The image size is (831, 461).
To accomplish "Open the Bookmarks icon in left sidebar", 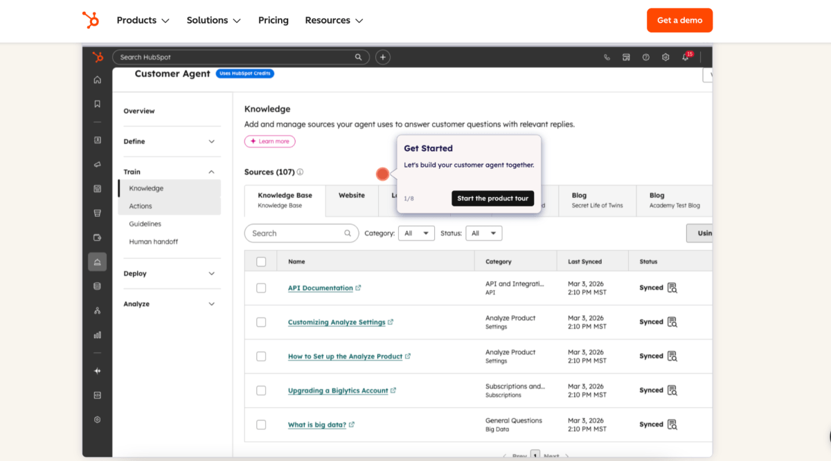I will click(x=97, y=104).
